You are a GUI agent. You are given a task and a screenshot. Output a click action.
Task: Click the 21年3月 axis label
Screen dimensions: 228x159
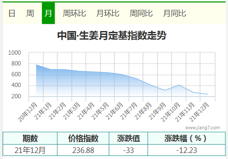(x=72, y=111)
